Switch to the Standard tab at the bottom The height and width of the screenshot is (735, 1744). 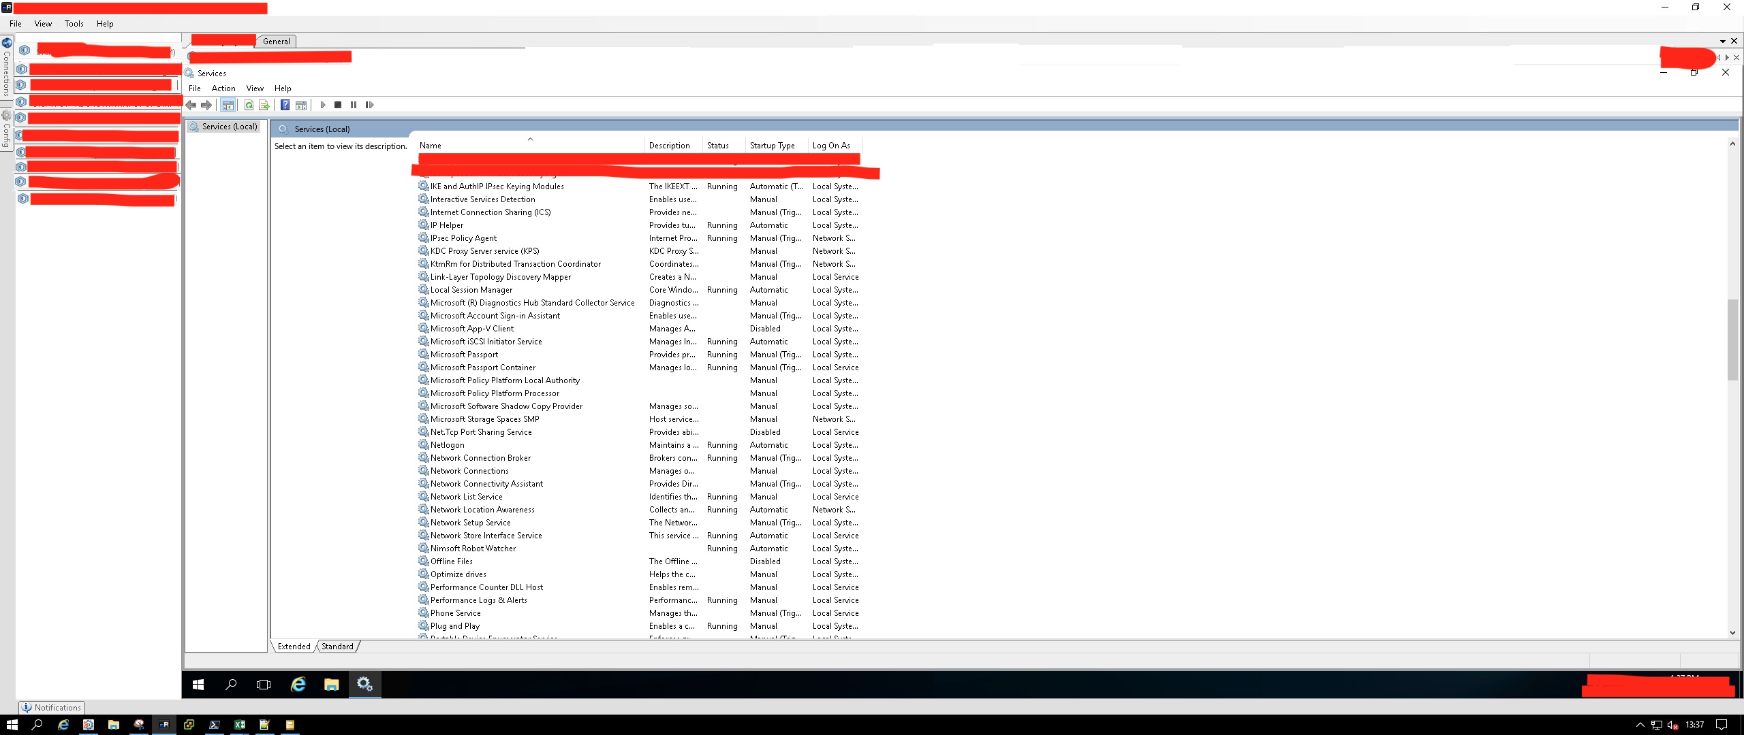[x=337, y=646]
